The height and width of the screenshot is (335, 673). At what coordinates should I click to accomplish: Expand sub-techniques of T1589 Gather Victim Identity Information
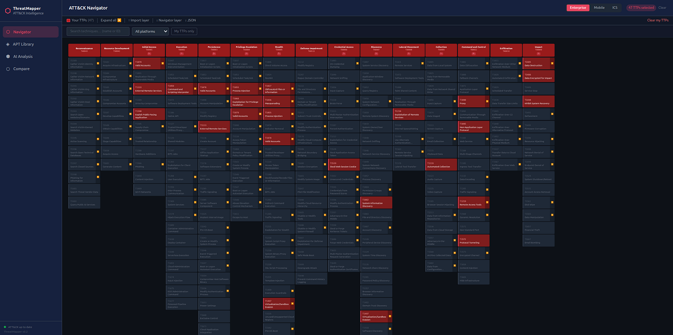coord(98,63)
